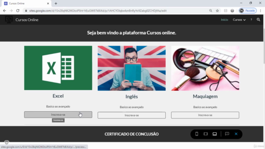
Task: Click the extension icon beside bookmark star
Action: (226, 11)
